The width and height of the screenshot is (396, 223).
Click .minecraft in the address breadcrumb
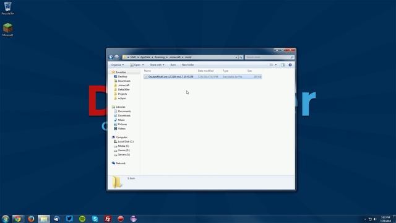click(x=174, y=58)
